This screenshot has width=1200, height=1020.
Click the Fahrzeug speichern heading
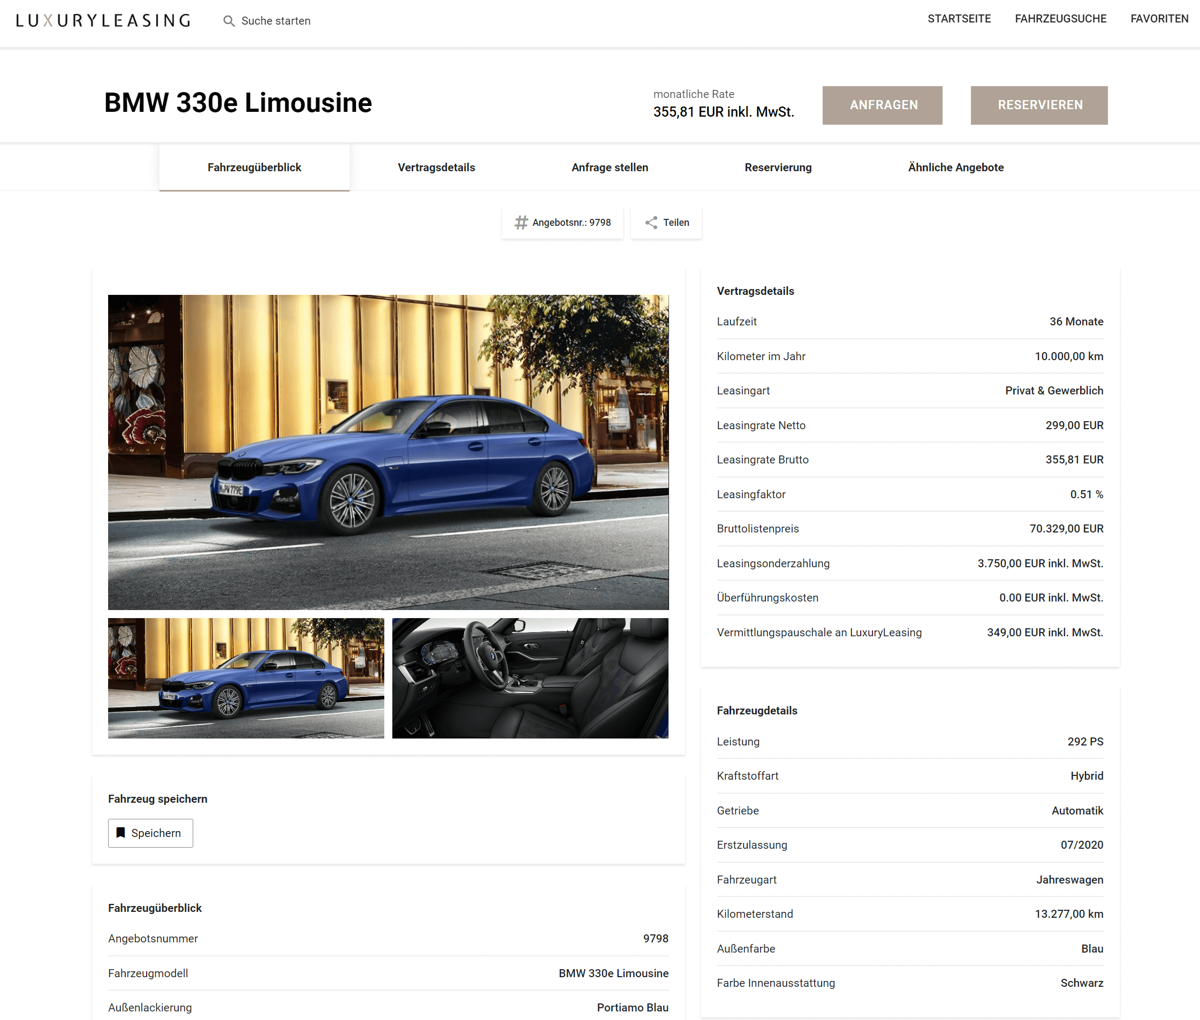coord(157,798)
